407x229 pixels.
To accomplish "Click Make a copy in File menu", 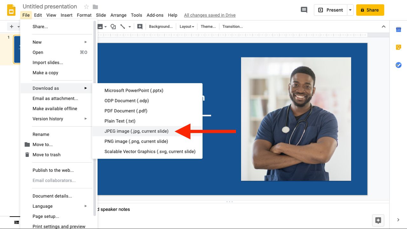I will point(45,73).
